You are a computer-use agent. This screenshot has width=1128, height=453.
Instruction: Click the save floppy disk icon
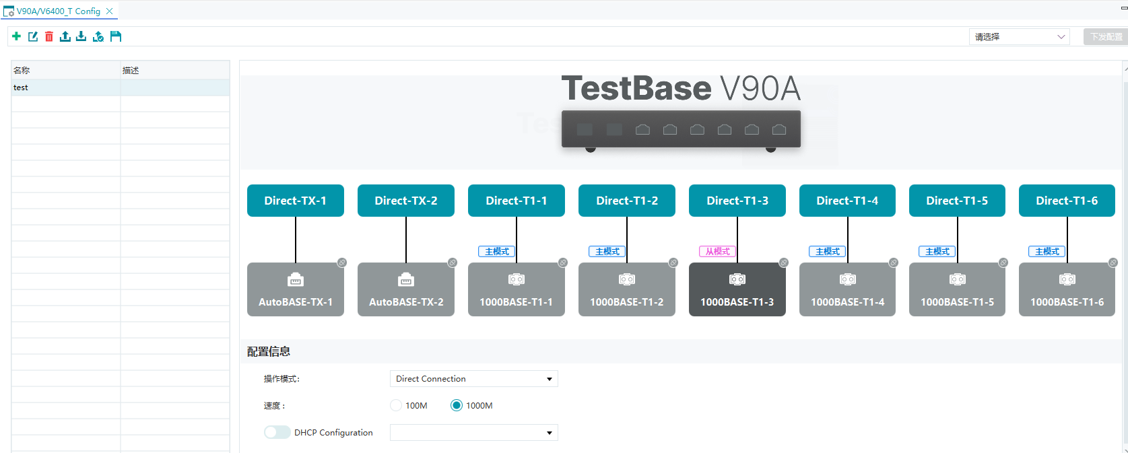pos(116,36)
